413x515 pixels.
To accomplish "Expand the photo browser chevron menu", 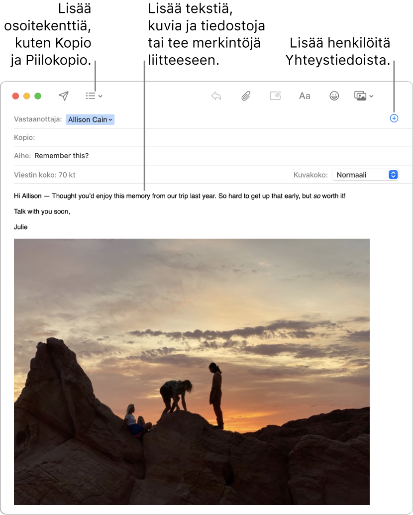I will tap(371, 96).
